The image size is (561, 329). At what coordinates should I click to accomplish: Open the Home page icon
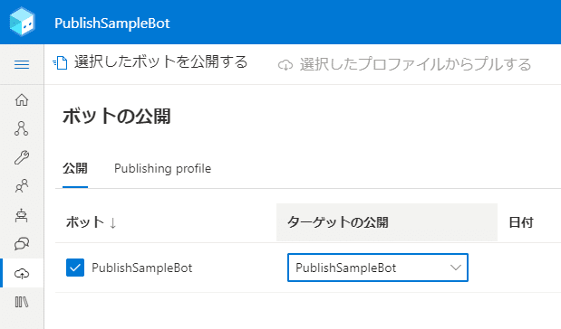[22, 99]
